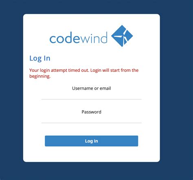Click the "Password" label text
193x180 pixels.
(92, 112)
